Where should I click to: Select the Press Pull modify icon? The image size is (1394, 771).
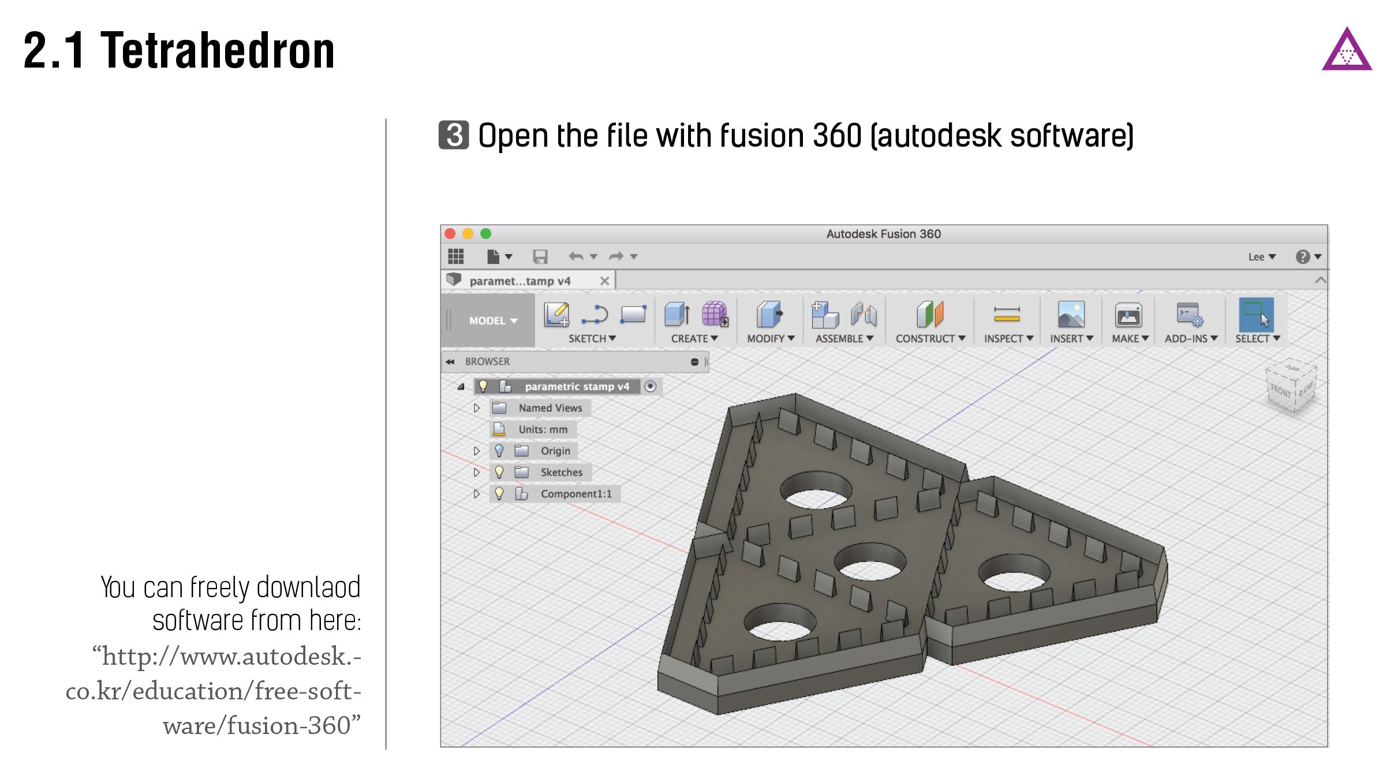point(769,315)
